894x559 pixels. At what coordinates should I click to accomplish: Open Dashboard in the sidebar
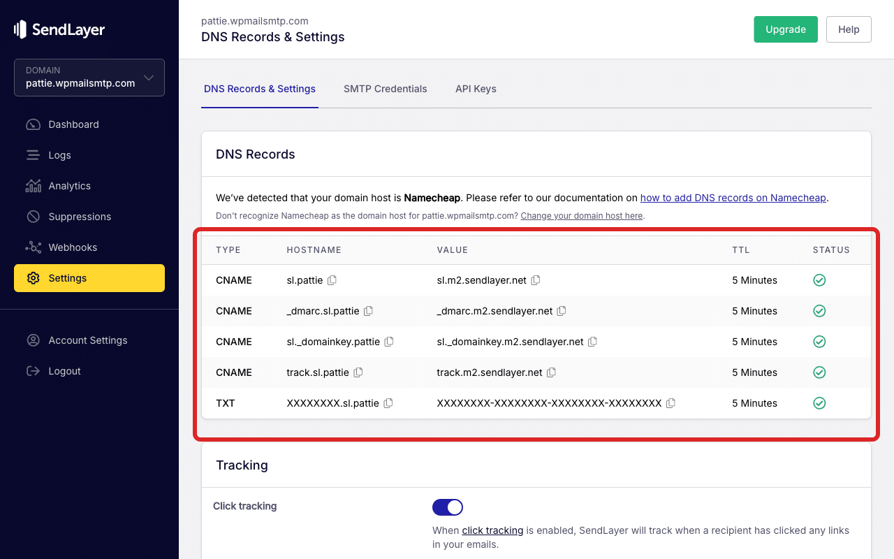(89, 124)
